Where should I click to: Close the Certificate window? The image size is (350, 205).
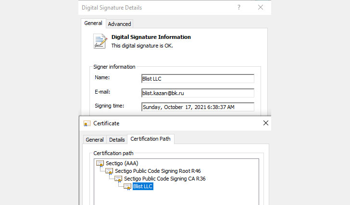(266, 123)
